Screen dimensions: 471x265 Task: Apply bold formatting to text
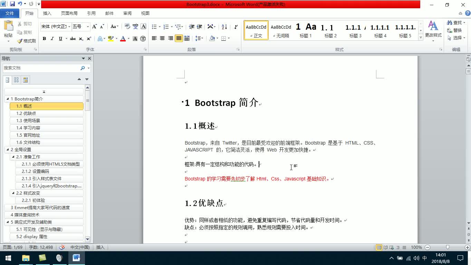pyautogui.click(x=44, y=39)
